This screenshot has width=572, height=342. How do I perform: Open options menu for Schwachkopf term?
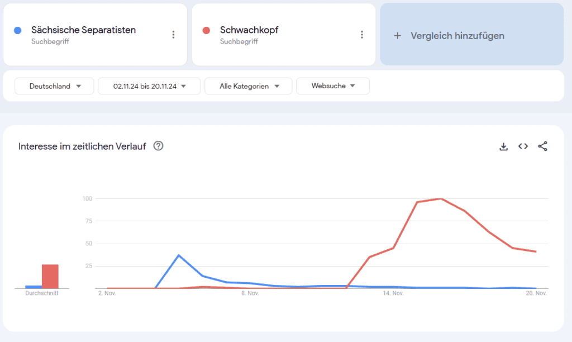[362, 35]
